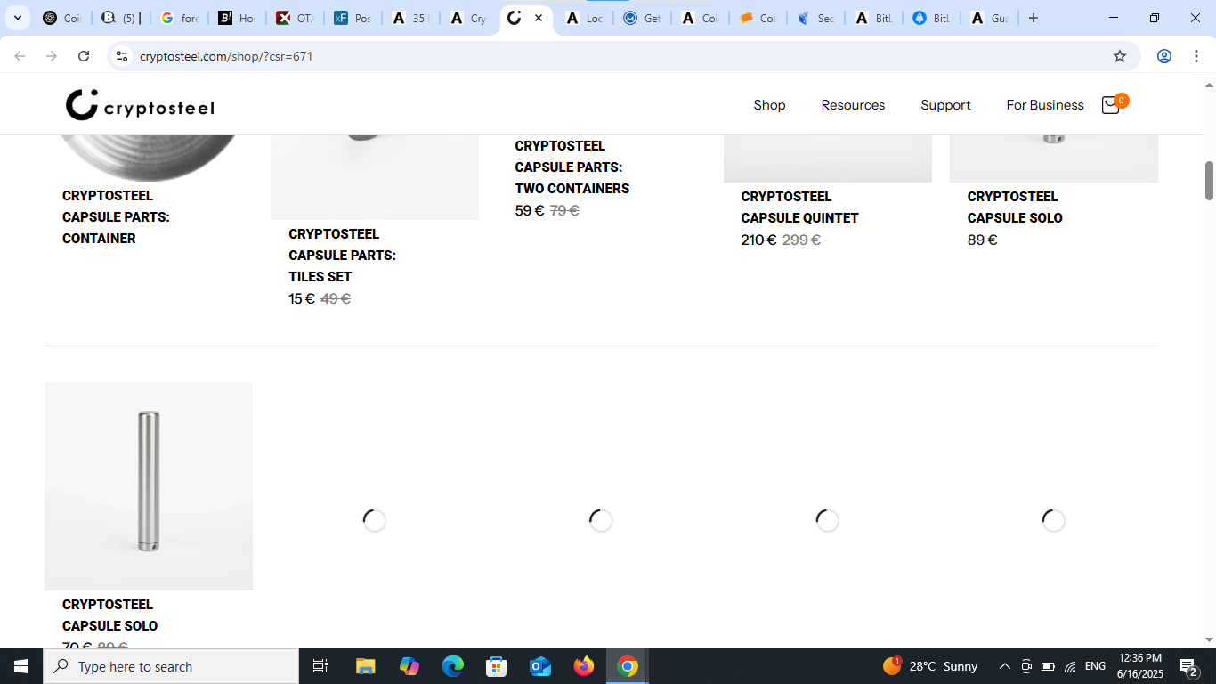The image size is (1216, 684).
Task: Open Chrome three-dot menu
Action: click(x=1196, y=56)
